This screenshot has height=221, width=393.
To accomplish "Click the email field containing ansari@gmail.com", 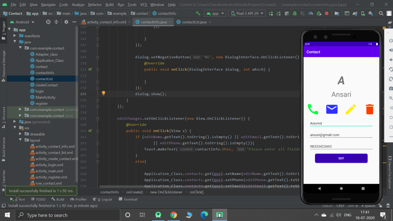I will 341,135.
